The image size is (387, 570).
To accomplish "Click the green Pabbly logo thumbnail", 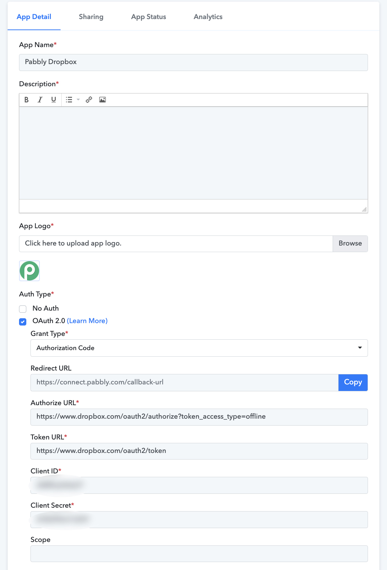I will pyautogui.click(x=29, y=271).
